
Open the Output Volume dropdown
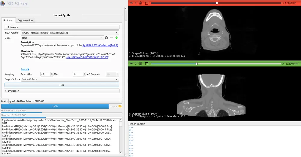(x=70, y=79)
